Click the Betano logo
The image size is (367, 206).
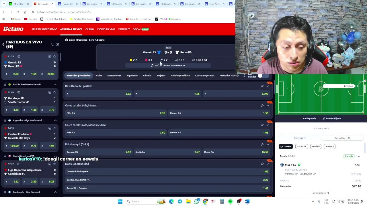[x=13, y=29]
